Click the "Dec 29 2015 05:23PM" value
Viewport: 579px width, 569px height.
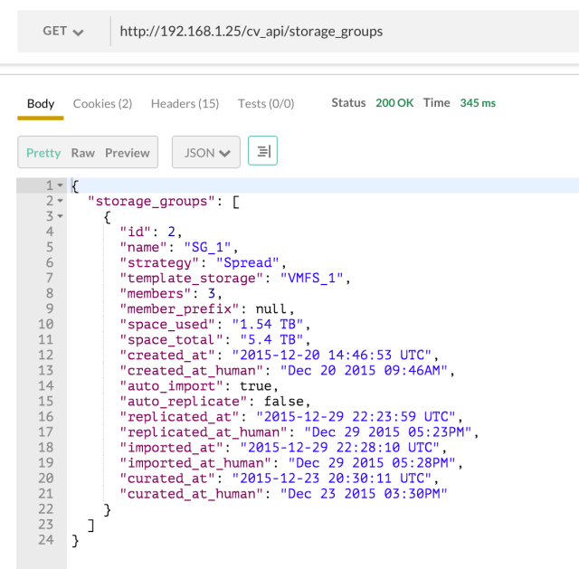click(388, 432)
